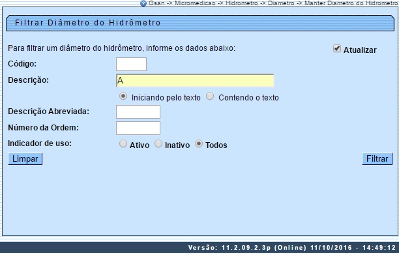Image resolution: width=399 pixels, height=253 pixels.
Task: Focus the Descrição Abreviada input field
Action: click(138, 112)
